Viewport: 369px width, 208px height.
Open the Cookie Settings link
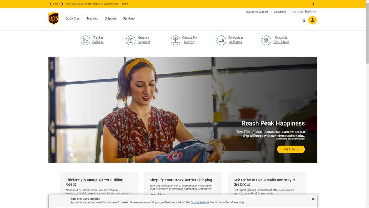point(200,202)
